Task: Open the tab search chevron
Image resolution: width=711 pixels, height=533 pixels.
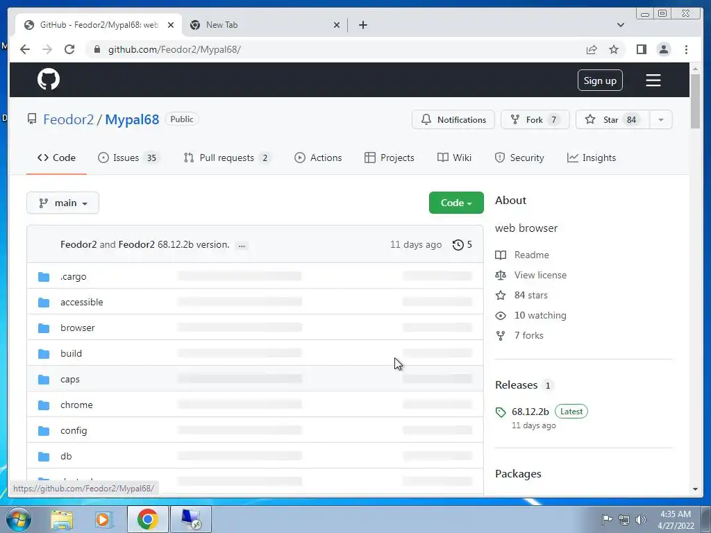Action: click(x=621, y=25)
